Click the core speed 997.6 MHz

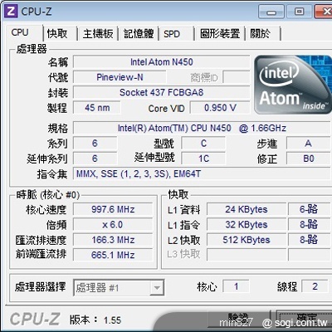point(113,209)
